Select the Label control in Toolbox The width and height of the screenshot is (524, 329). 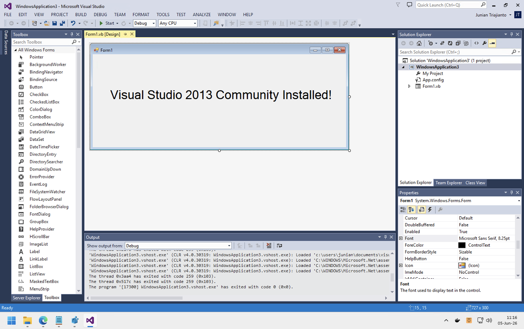pyautogui.click(x=35, y=252)
